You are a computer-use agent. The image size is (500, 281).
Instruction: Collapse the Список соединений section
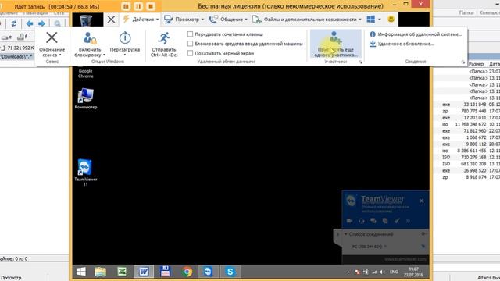point(345,234)
